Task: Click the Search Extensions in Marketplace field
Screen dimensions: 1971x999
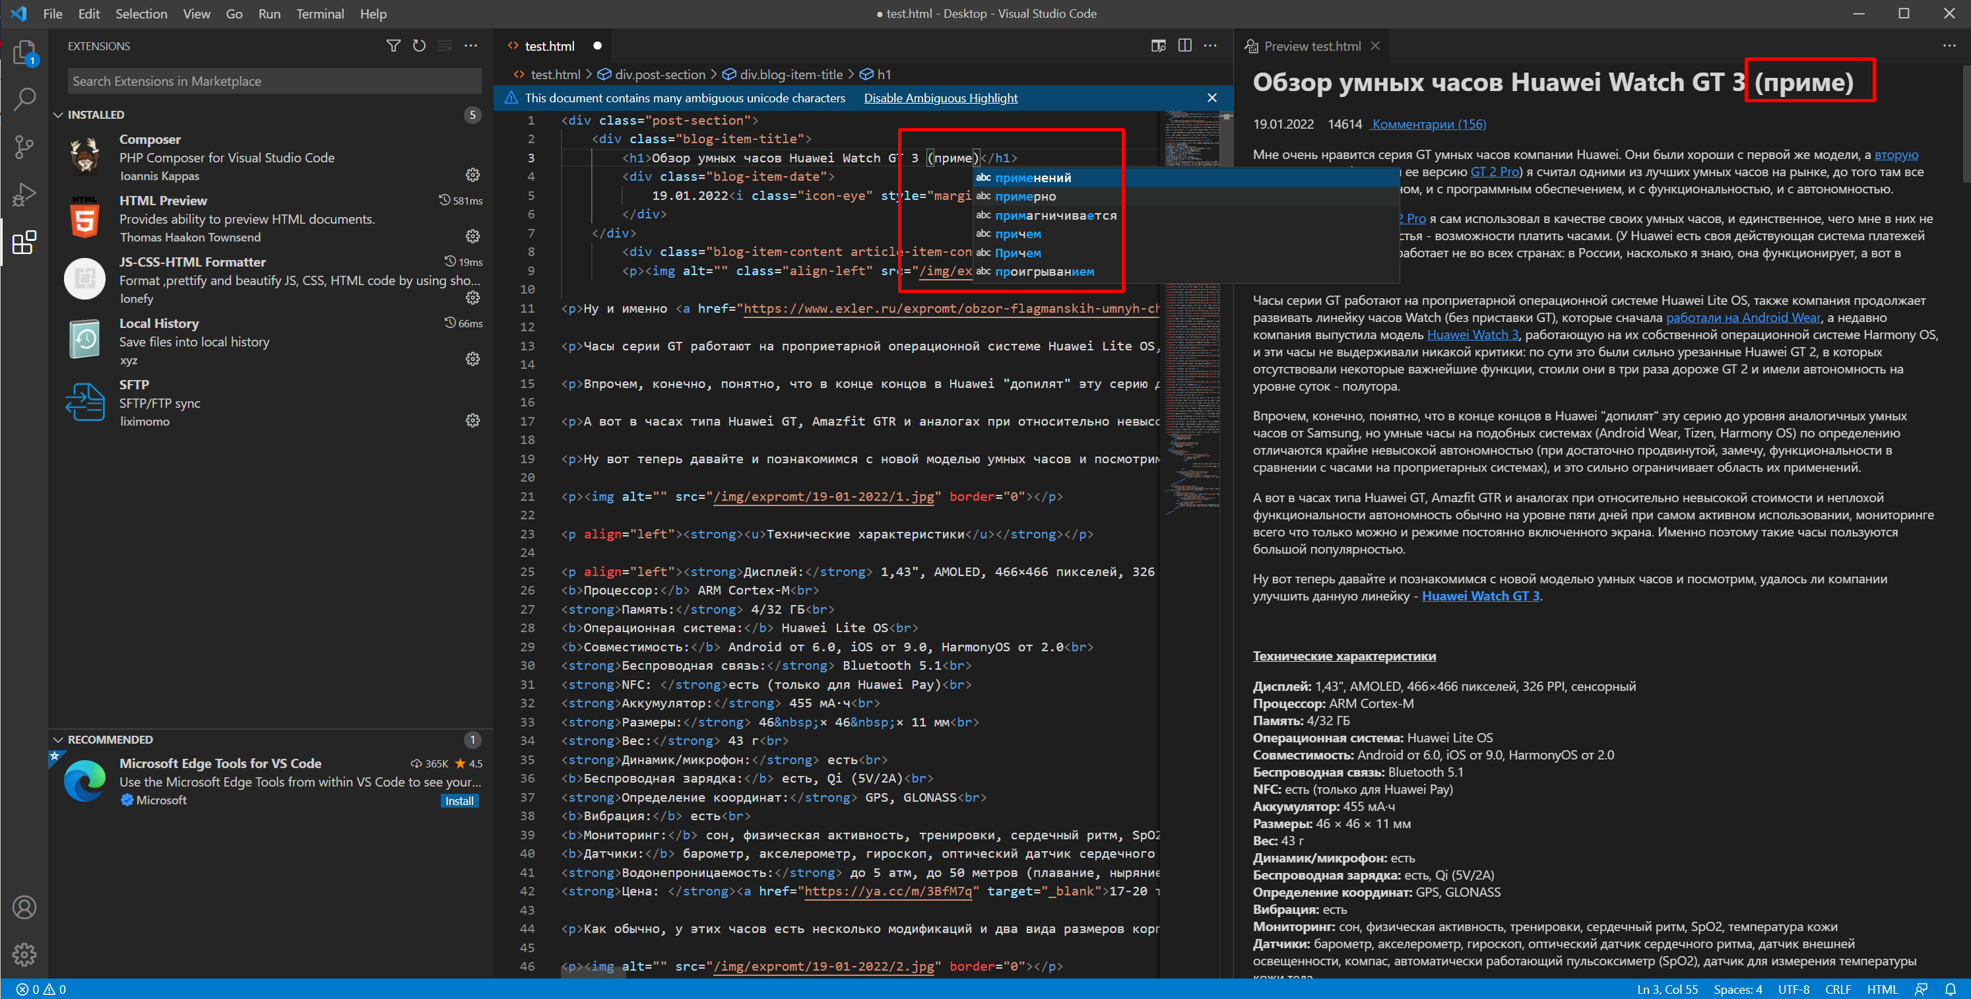Action: coord(274,81)
